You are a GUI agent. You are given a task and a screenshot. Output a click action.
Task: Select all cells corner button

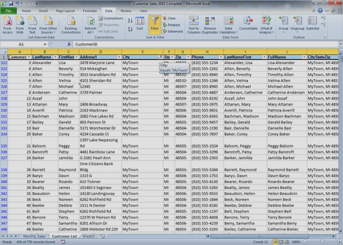(4, 51)
